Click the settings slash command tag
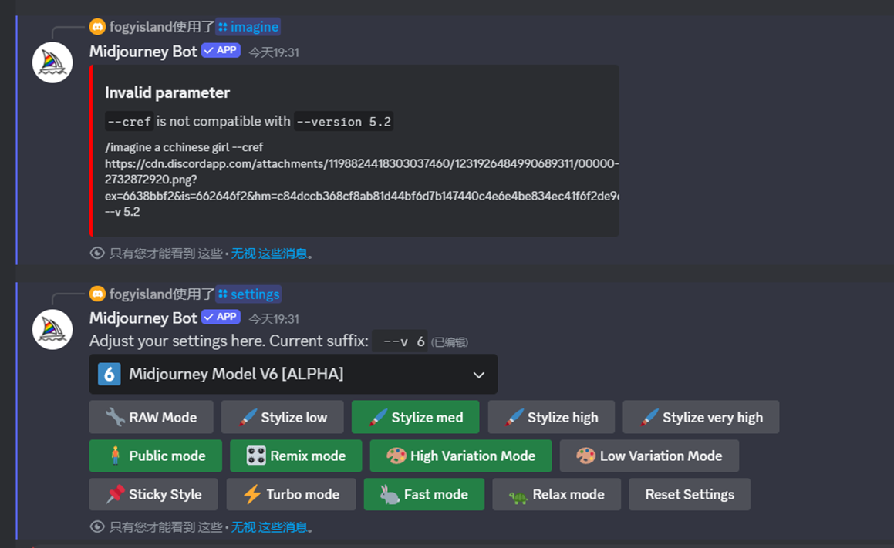 click(x=248, y=294)
